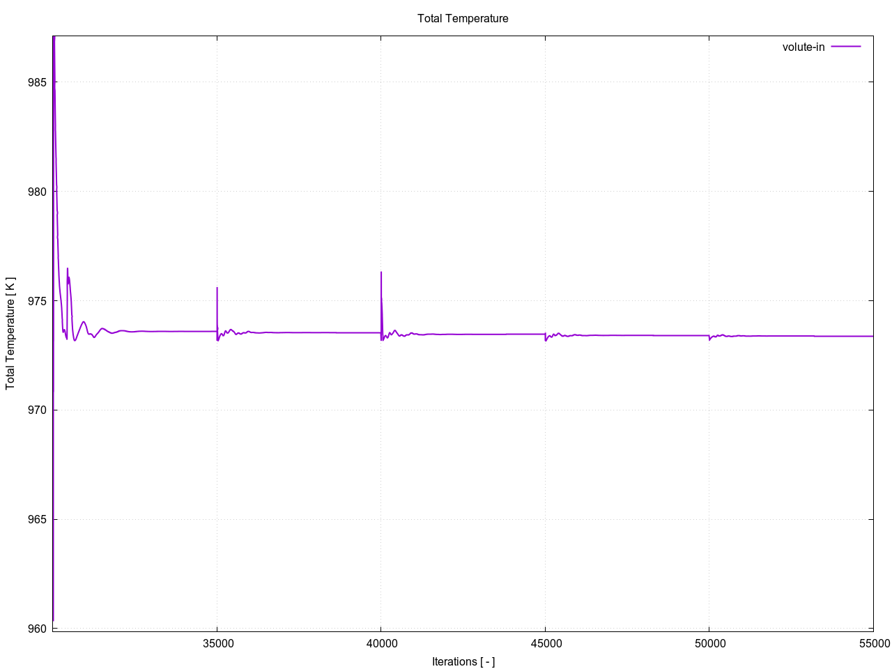Viewport: 892px width, 669px height.
Task: Click the 985 y-axis tick label
Action: pos(38,82)
